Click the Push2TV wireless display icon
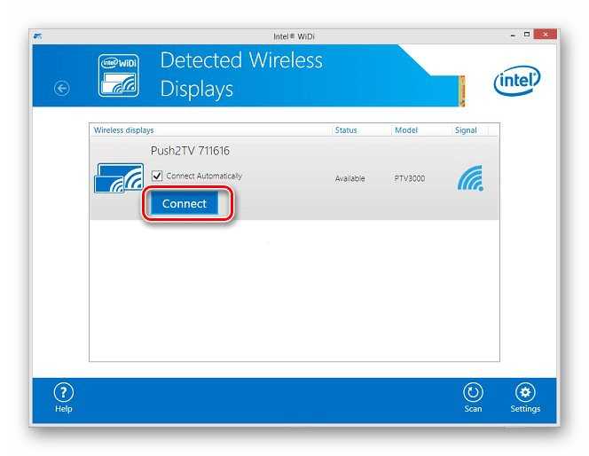This screenshot has width=589, height=456. (119, 178)
